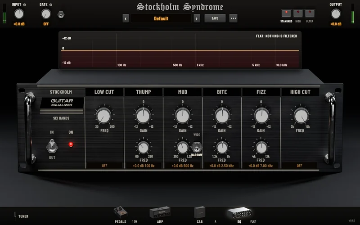Click the Thump frequency knob
This screenshot has height=225, width=360.
pos(144,148)
